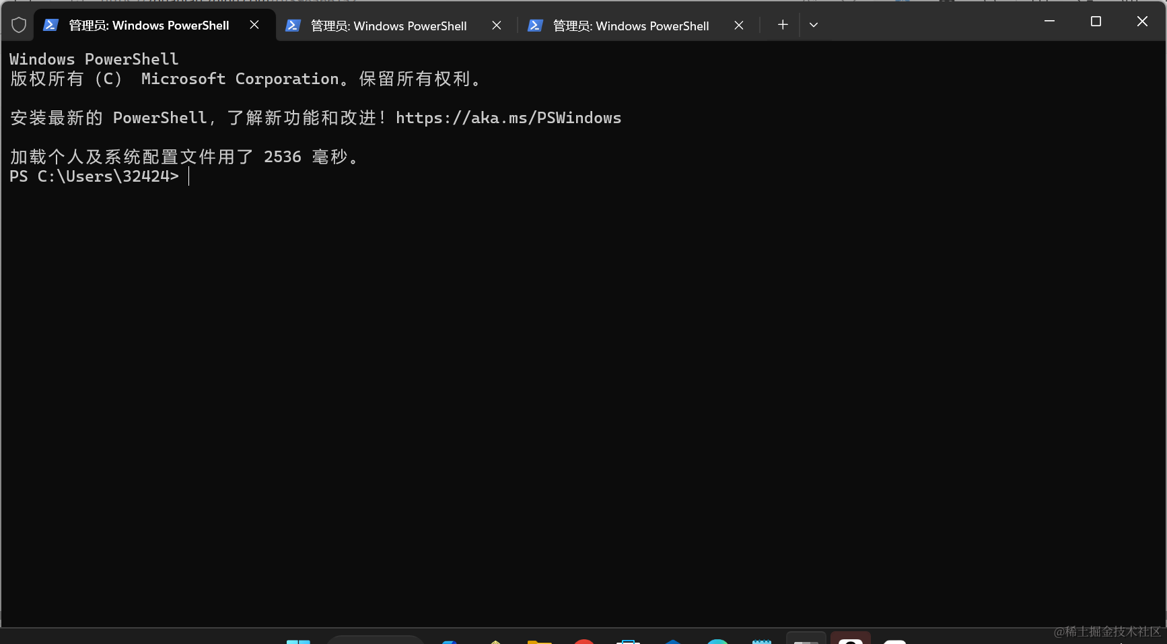The width and height of the screenshot is (1167, 644).
Task: Click the PowerShell icon on the second tab
Action: 293,25
